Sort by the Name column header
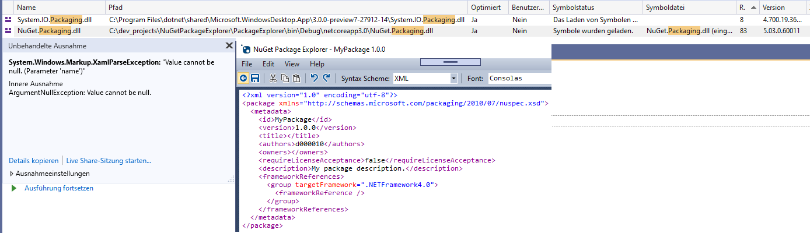This screenshot has height=233, width=810. point(60,8)
